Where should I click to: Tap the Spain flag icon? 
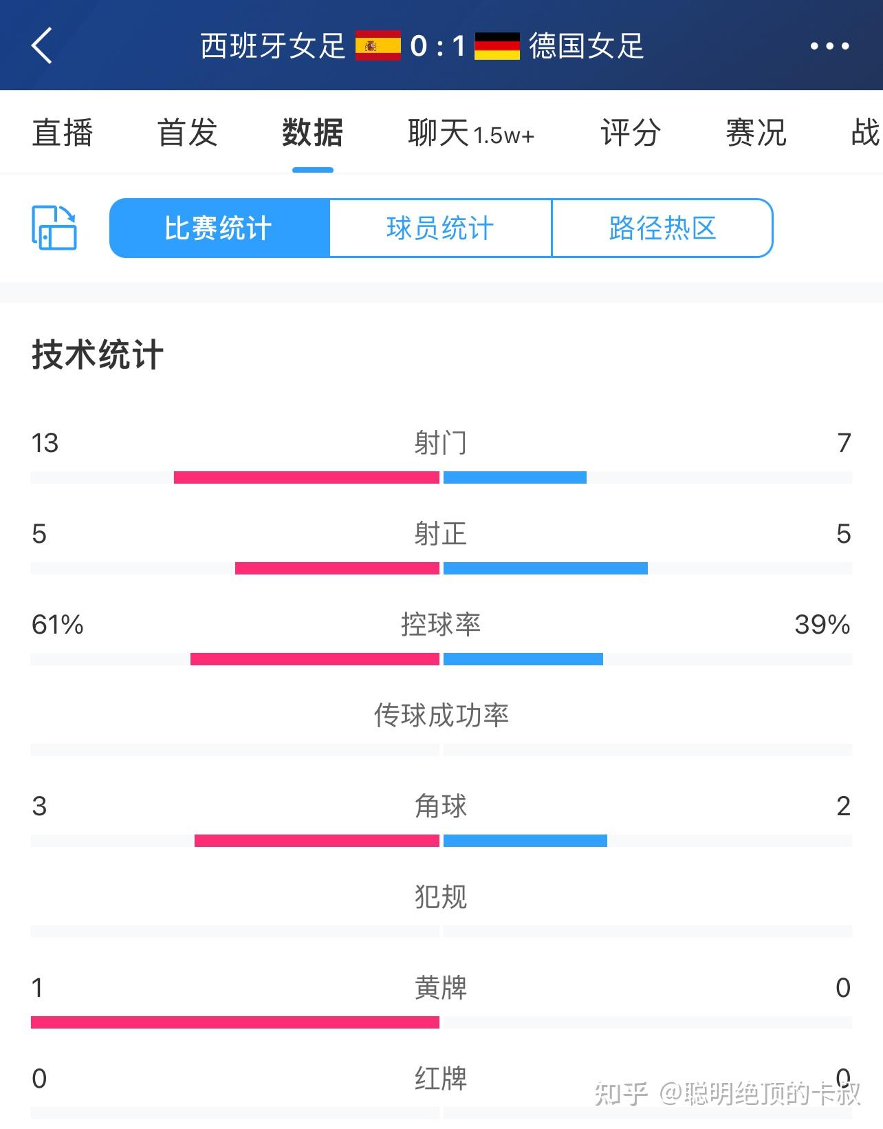pos(378,46)
